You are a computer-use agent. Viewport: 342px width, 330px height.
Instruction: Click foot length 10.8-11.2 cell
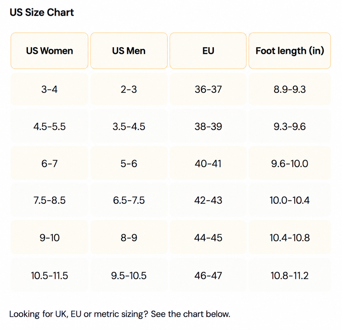click(290, 275)
